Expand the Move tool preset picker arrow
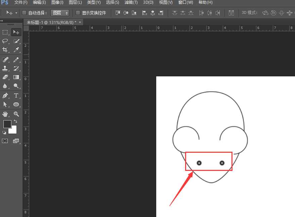 [16, 13]
